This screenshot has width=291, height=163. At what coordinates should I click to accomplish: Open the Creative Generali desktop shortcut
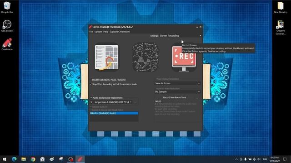point(281,27)
